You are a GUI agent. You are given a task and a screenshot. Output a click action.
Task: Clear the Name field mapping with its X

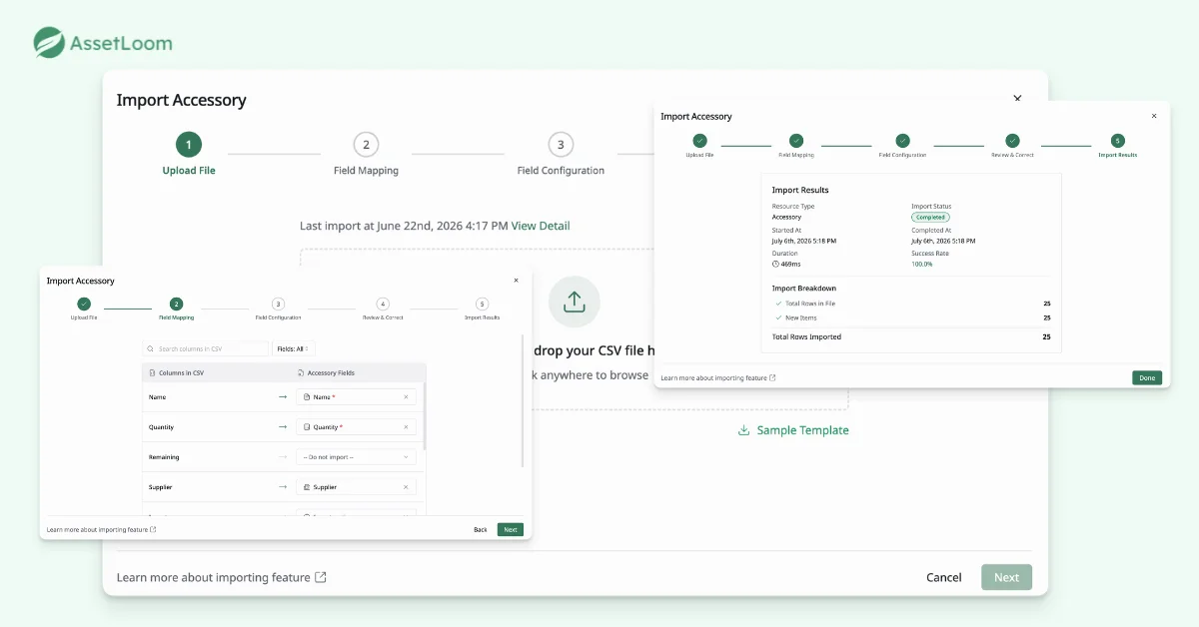[406, 397]
